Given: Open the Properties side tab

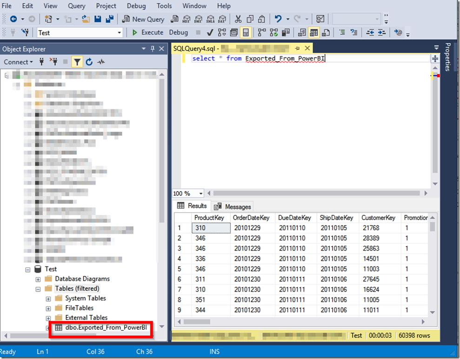Looking at the screenshot, I should 448,57.
